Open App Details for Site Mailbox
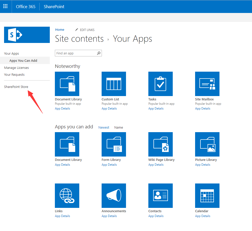252x231 pixels. click(203, 109)
